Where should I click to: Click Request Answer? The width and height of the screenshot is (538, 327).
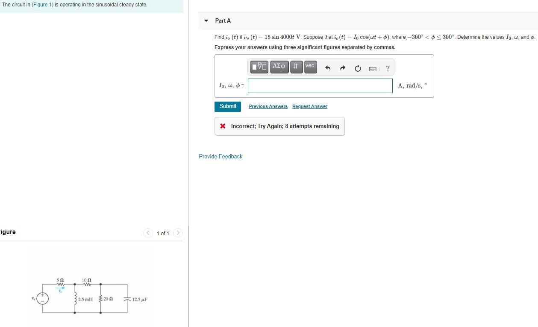pyautogui.click(x=309, y=106)
